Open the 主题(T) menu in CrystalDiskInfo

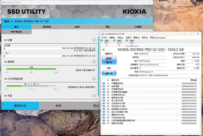128,38
